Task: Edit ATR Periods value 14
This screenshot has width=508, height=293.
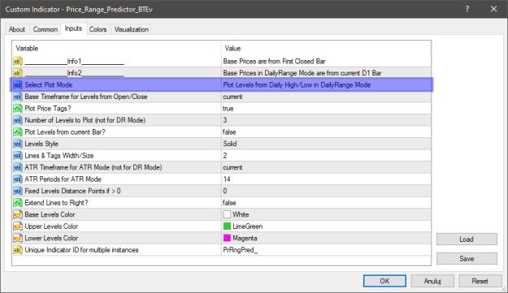Action: tap(326, 179)
